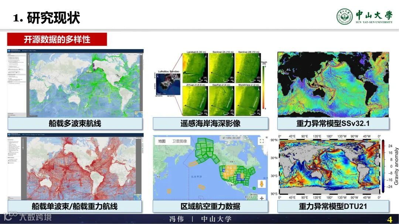Click the 重力异常模型SSv32.1 caption box

[x=333, y=124]
